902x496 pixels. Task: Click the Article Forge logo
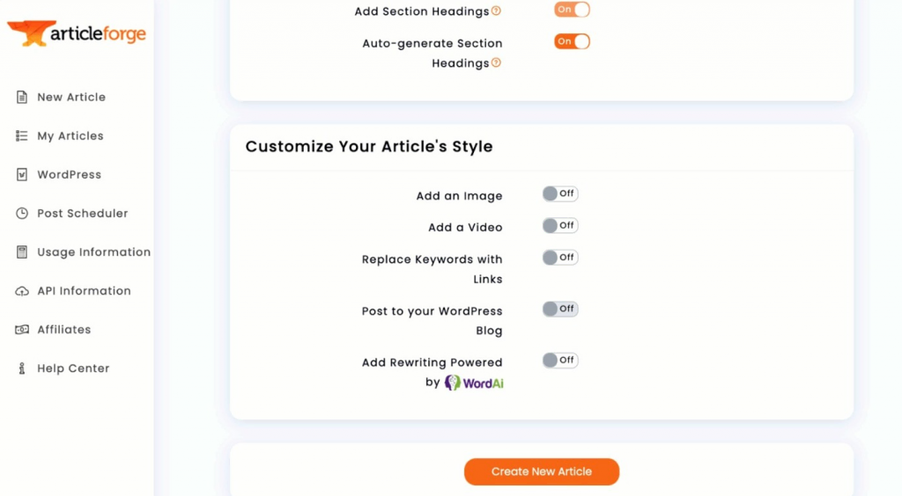click(77, 34)
